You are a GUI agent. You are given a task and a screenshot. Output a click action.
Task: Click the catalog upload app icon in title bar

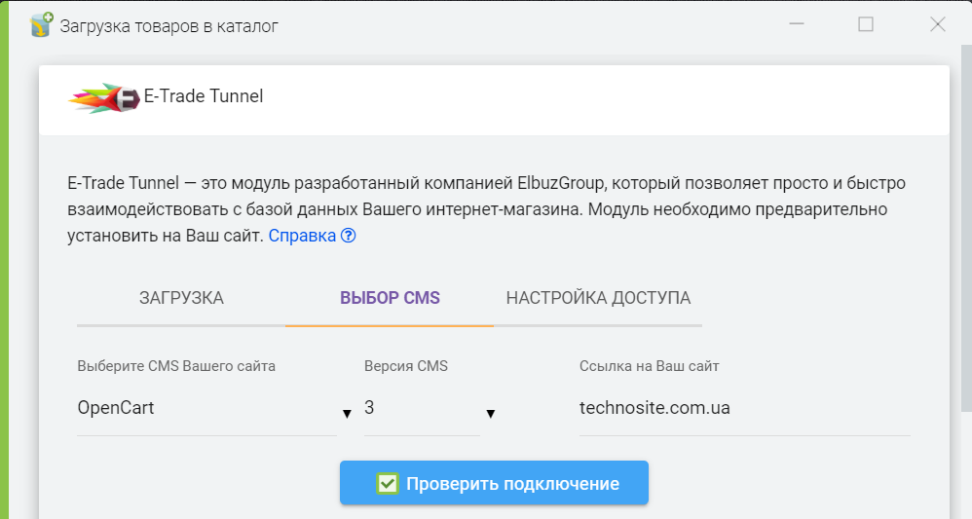pos(41,25)
